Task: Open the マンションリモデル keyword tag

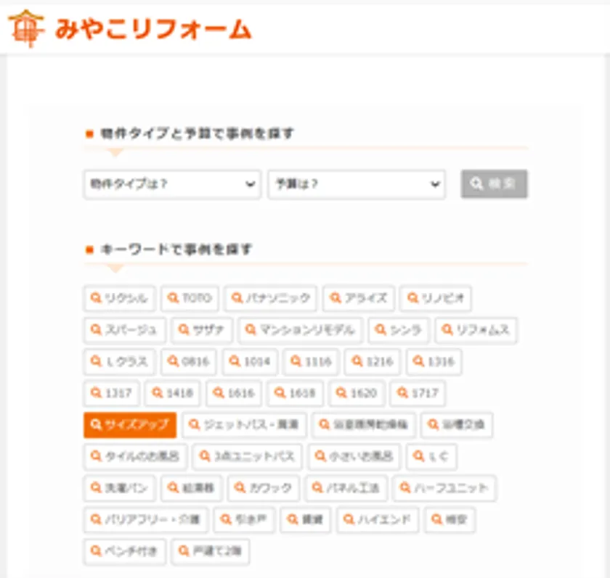Action: point(301,330)
